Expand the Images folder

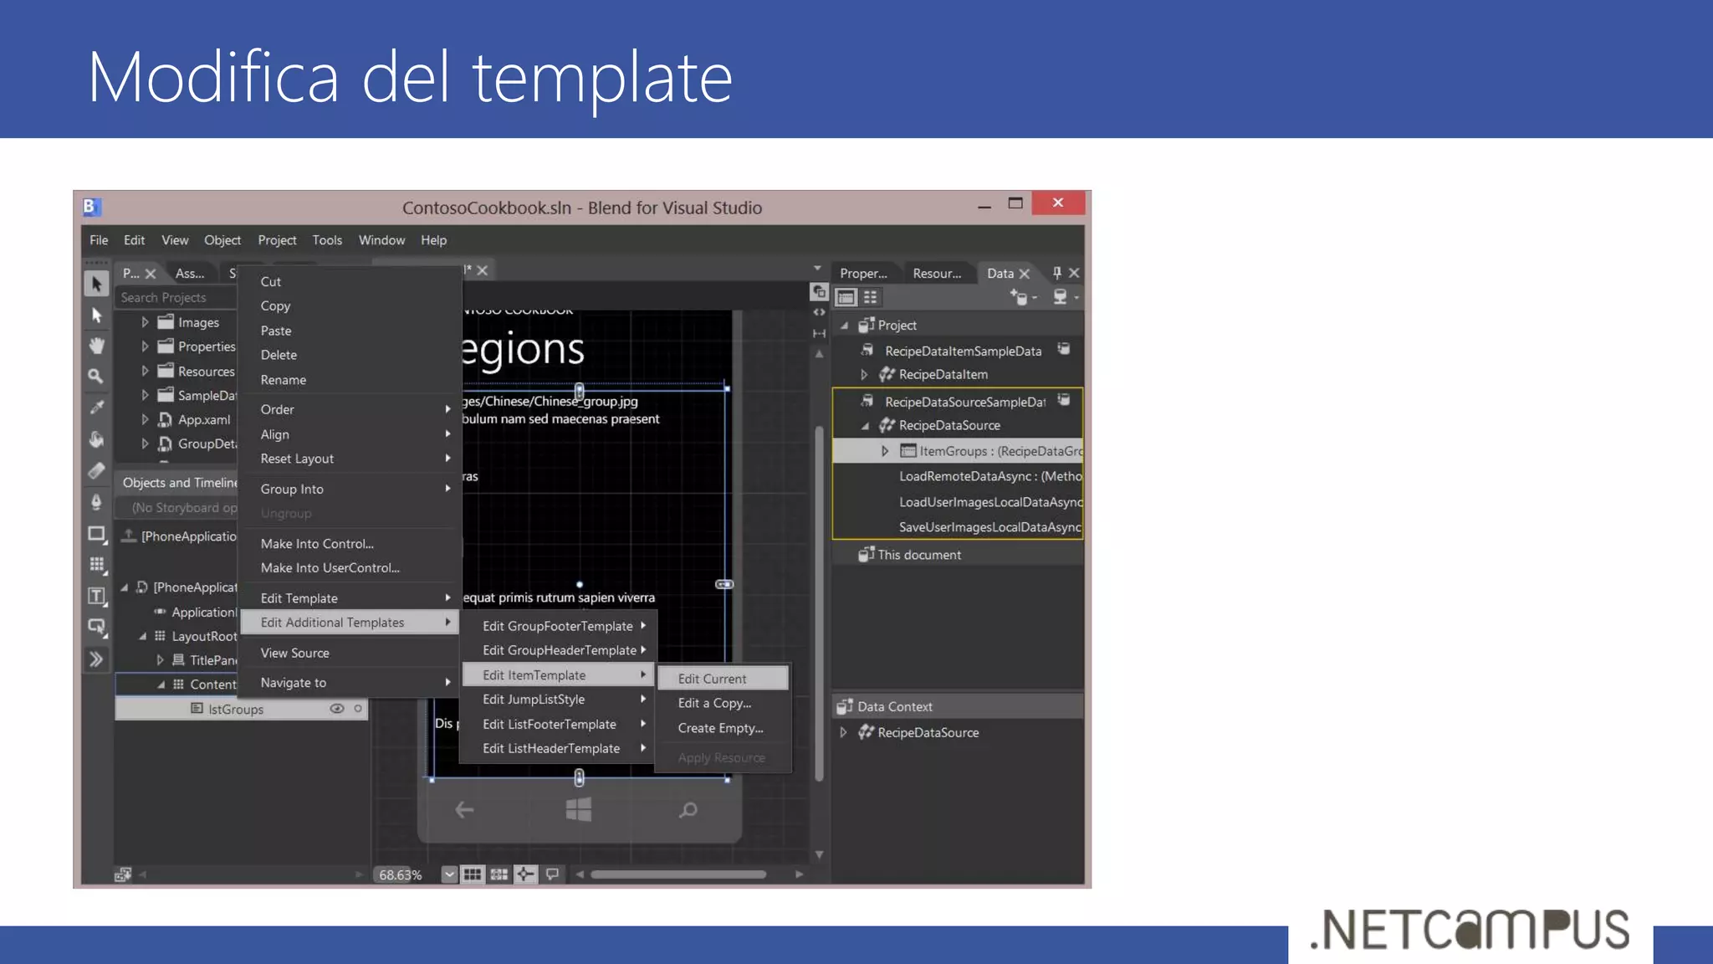point(146,322)
